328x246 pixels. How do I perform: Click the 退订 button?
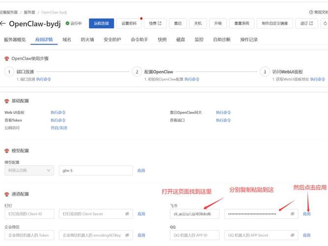click(306, 23)
